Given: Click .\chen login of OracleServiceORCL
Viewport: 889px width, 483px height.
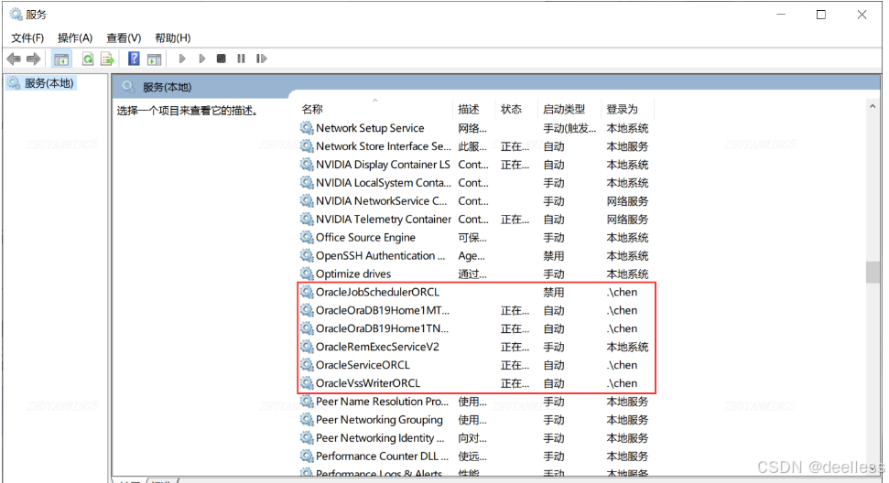Looking at the screenshot, I should point(622,365).
